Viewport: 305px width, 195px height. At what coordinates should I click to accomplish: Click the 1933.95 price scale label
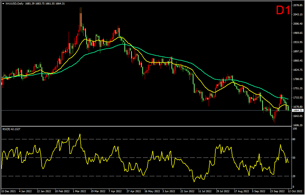(298, 42)
